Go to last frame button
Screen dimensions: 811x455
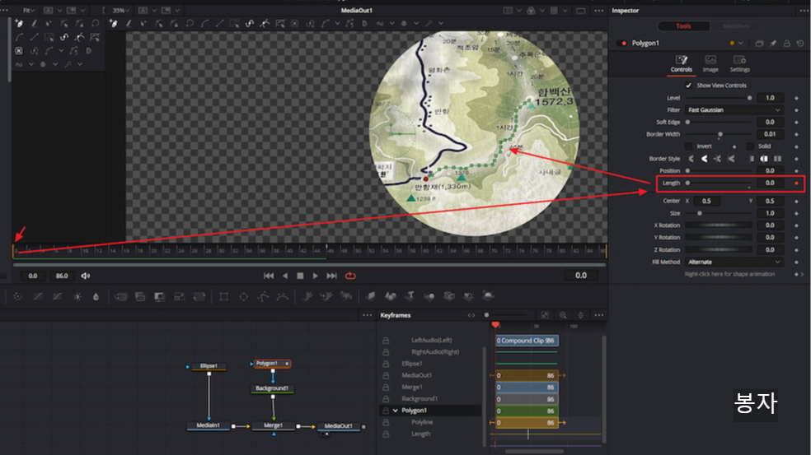(331, 276)
